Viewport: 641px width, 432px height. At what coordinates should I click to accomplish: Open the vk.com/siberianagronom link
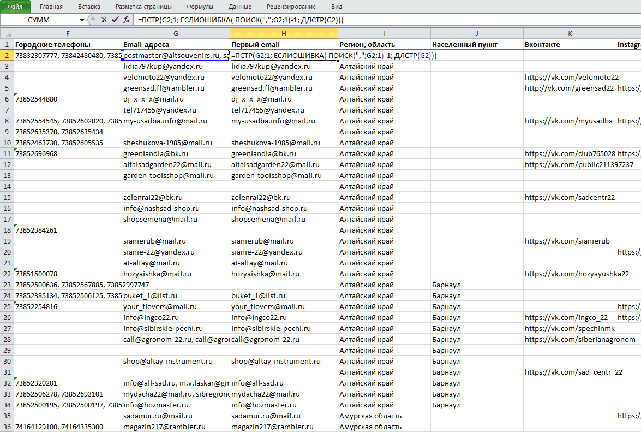580,339
